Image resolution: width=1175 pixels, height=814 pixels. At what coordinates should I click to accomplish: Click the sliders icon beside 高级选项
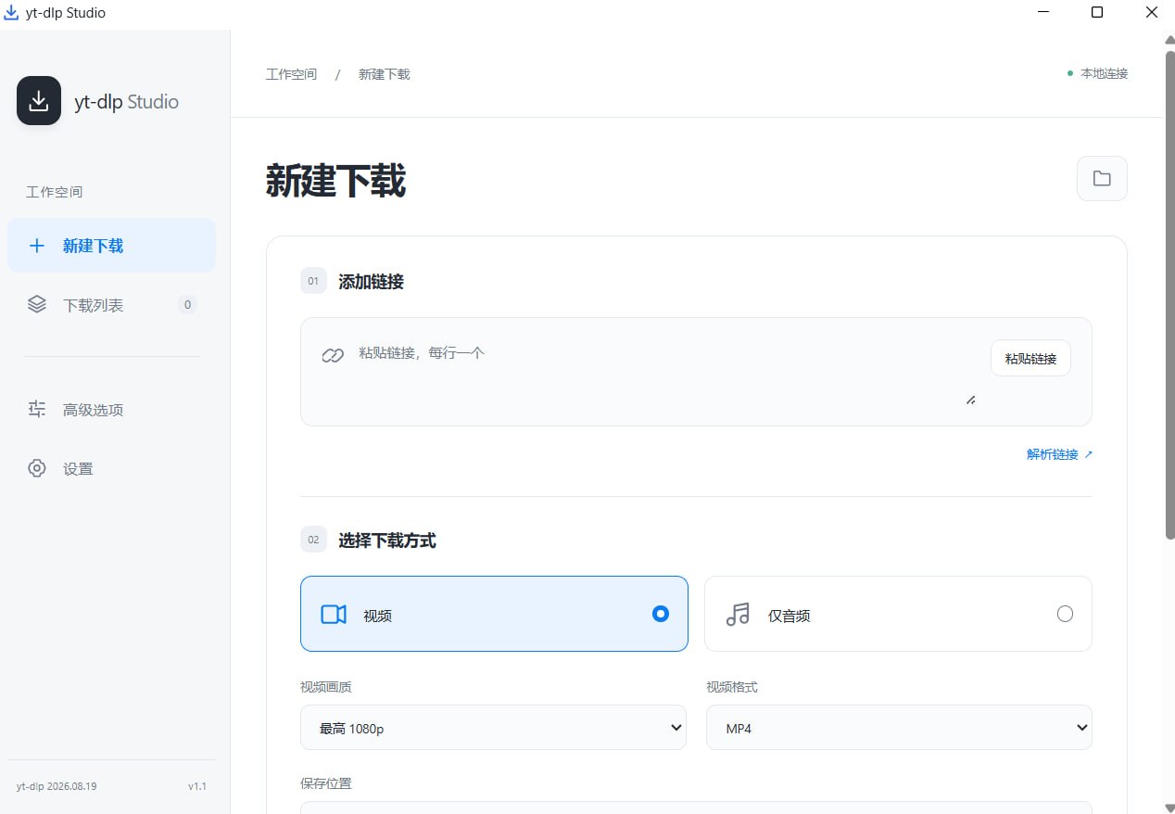(x=37, y=409)
